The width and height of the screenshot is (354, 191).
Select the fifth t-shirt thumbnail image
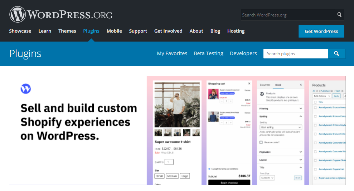click(196, 133)
